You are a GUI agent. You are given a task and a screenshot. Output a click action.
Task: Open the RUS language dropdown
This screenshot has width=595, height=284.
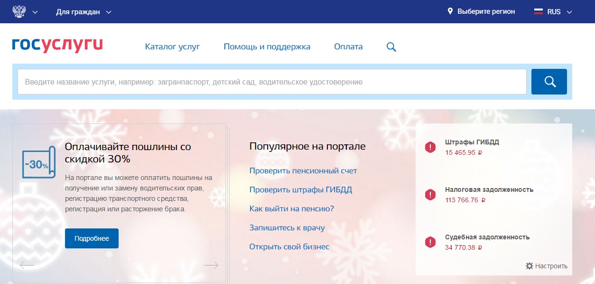point(560,12)
